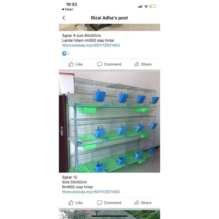The image size is (219, 219).
Task: Tap the home indicator bar at the bottom
Action: pos(109,216)
